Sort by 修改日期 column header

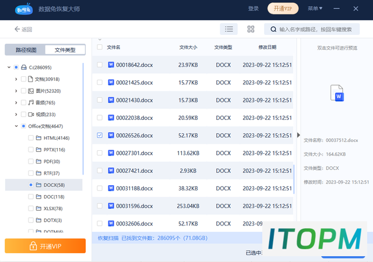(268, 47)
